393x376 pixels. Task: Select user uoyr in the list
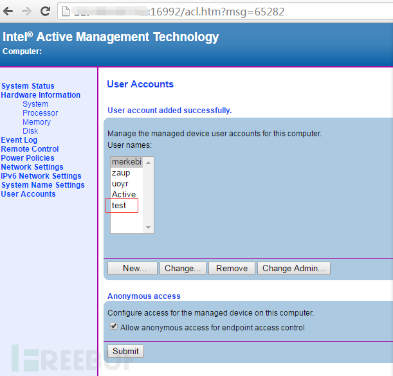tap(127, 184)
